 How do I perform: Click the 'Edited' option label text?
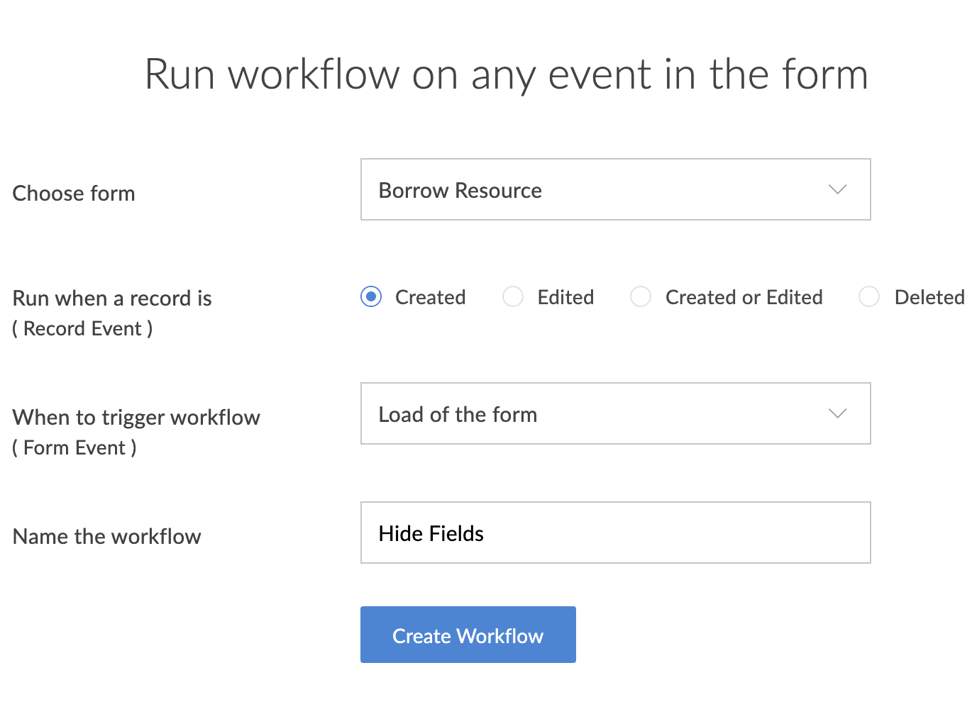[x=565, y=297]
